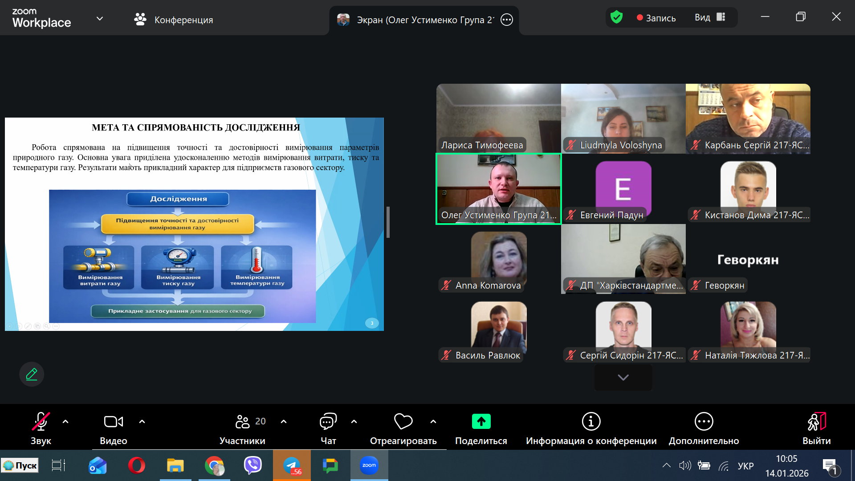Show more participants with the down chevron

click(623, 377)
